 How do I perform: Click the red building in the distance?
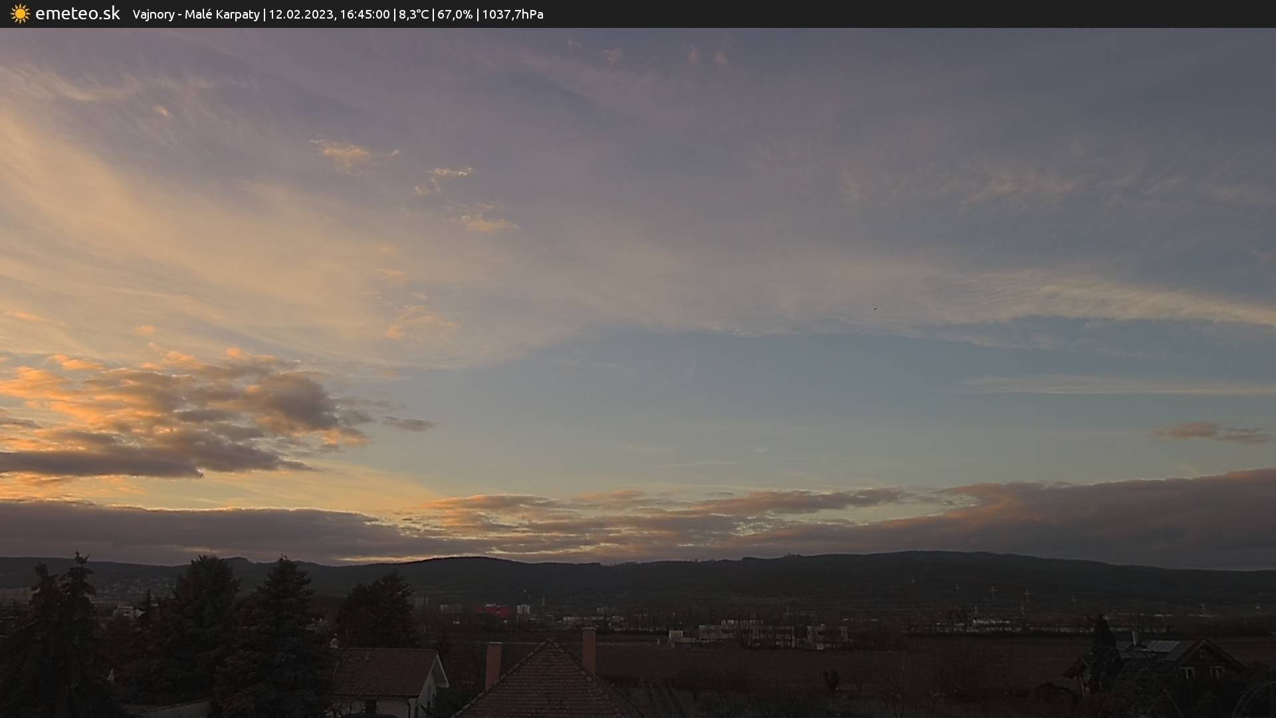point(492,610)
